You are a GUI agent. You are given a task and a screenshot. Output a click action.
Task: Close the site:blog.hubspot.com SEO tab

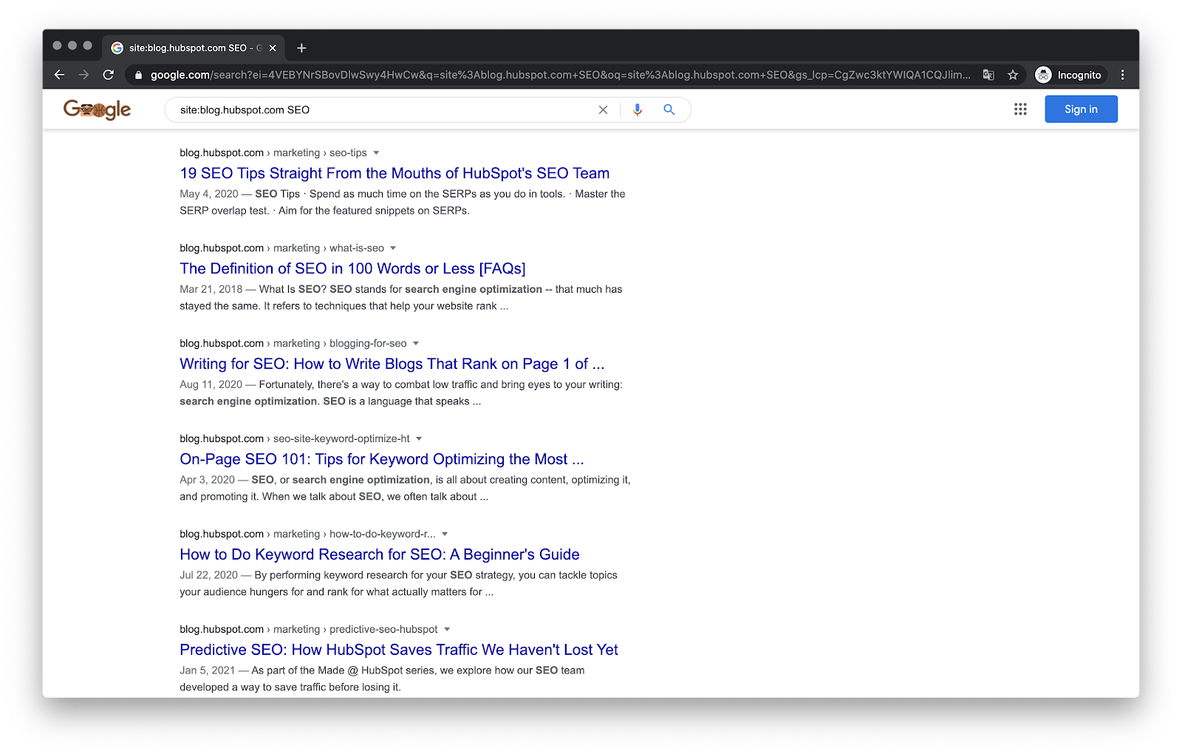coord(273,48)
